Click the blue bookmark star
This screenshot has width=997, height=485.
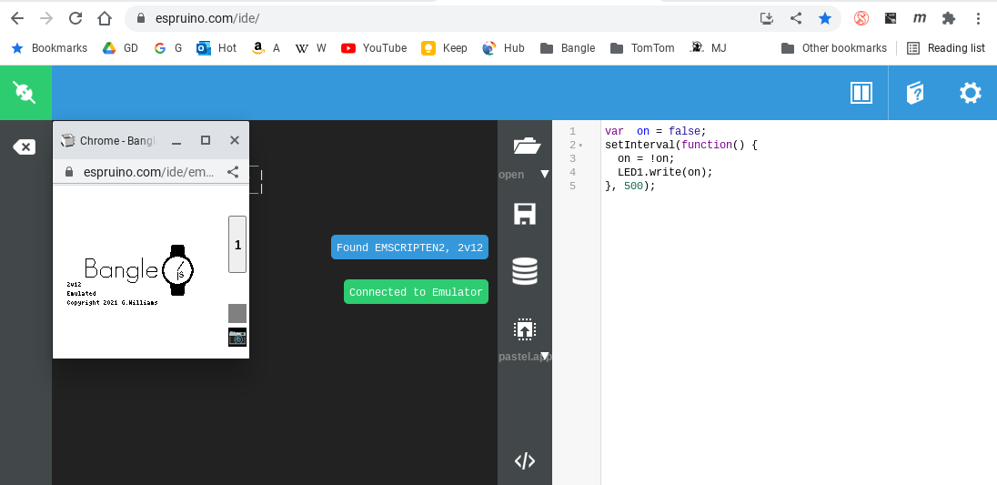point(825,18)
